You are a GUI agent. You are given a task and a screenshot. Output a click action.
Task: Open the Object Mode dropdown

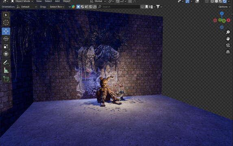(22, 1)
